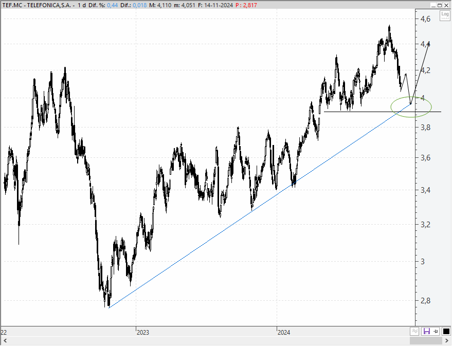The height and width of the screenshot is (346, 452).
Task: Close the TEF.MC chart window
Action: [x=446, y=5]
